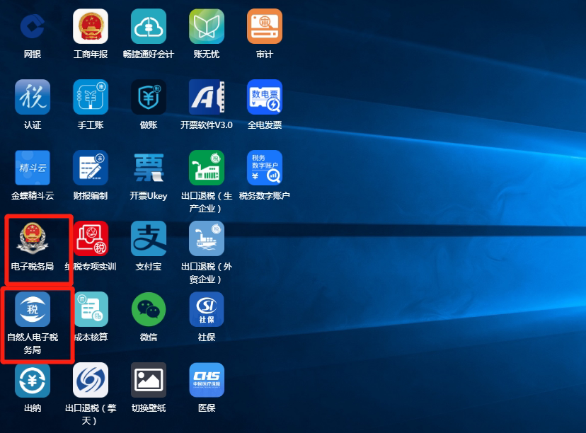
Task: Open the 金蝶精斗云 icon
Action: pos(33,168)
